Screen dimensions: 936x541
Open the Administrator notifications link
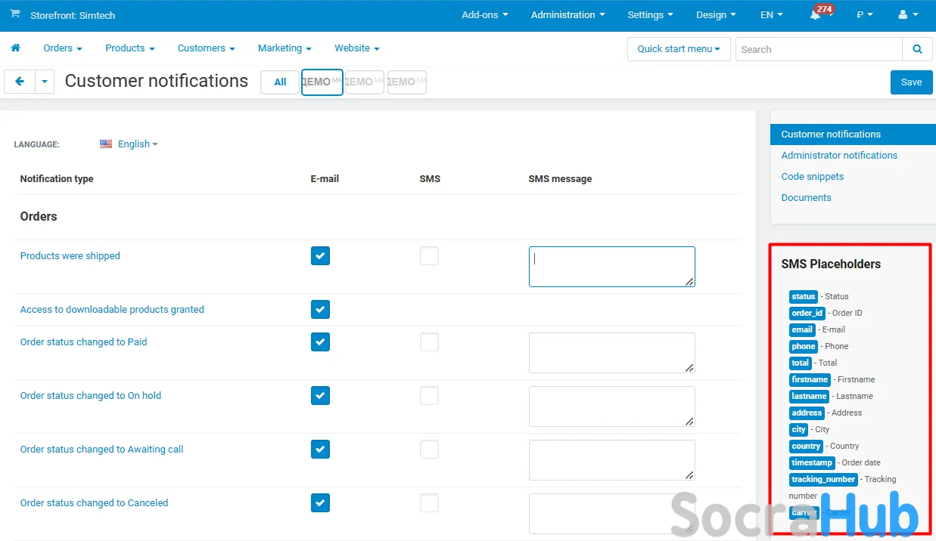pyautogui.click(x=839, y=156)
